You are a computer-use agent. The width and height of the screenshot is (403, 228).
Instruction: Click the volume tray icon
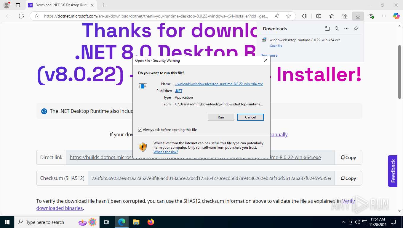(x=357, y=222)
